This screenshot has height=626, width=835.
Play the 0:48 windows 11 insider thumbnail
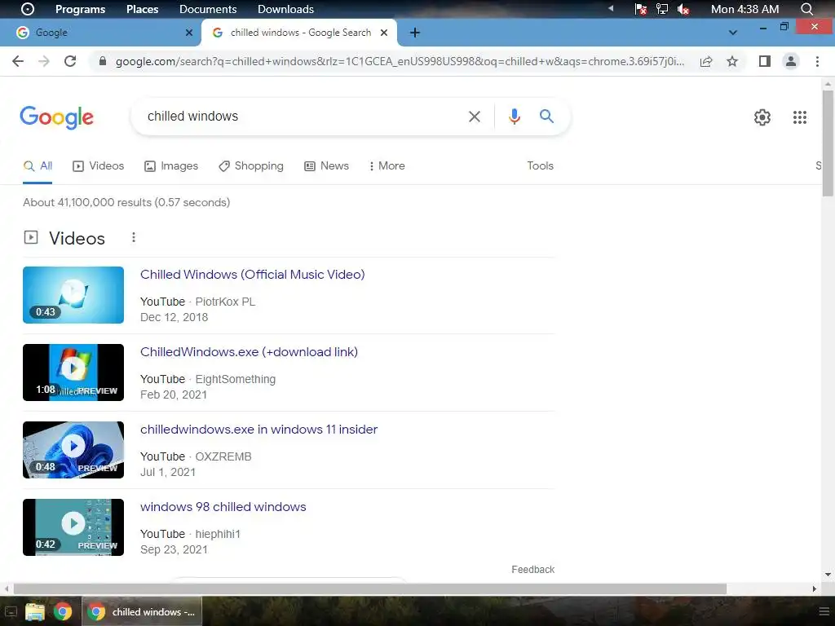(73, 450)
